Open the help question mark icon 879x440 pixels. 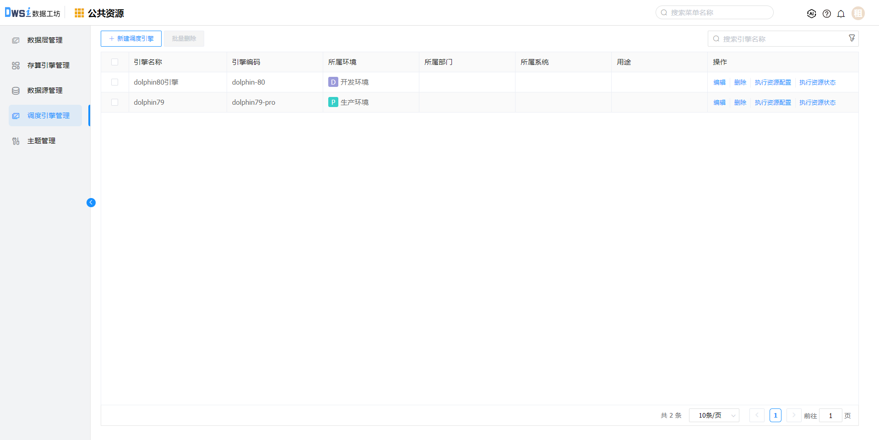(x=826, y=14)
